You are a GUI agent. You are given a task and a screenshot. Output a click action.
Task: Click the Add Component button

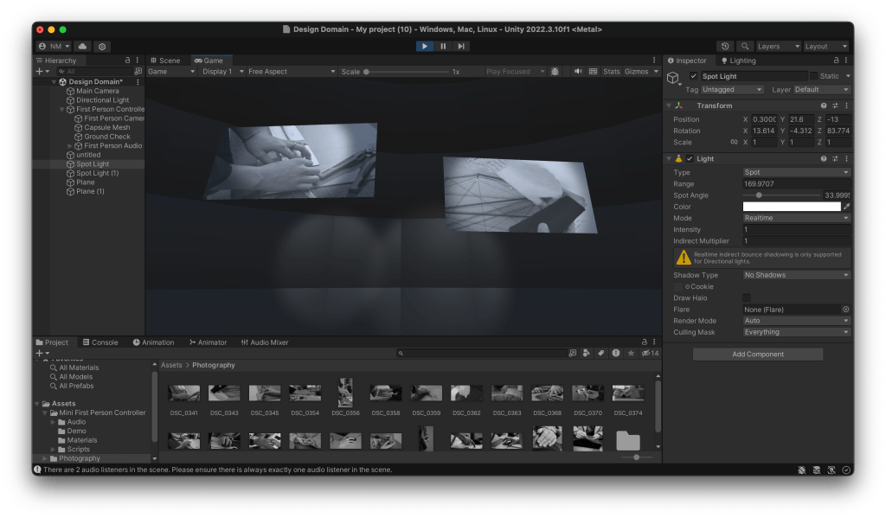[x=758, y=354]
